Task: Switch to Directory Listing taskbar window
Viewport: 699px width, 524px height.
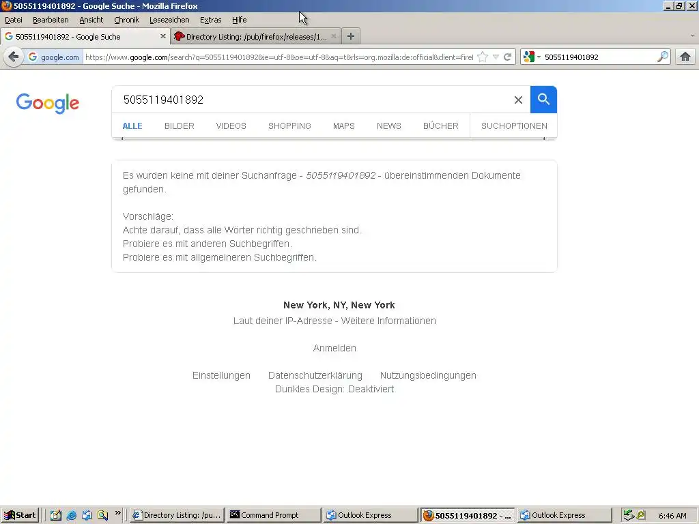Action: [177, 515]
